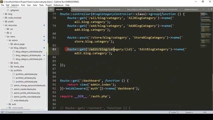This screenshot has height=120, width=213.
Task: Expand the about_page folder
Action: pyautogui.click(x=9, y=44)
